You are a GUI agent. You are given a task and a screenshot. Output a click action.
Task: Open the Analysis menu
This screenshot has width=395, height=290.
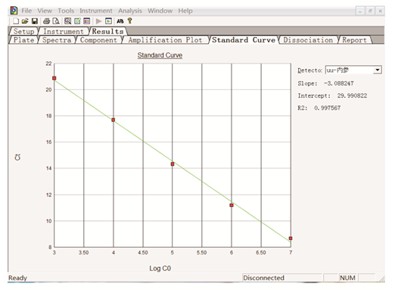coord(130,11)
